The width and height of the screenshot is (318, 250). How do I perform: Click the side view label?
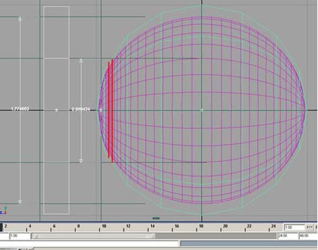pos(156,218)
